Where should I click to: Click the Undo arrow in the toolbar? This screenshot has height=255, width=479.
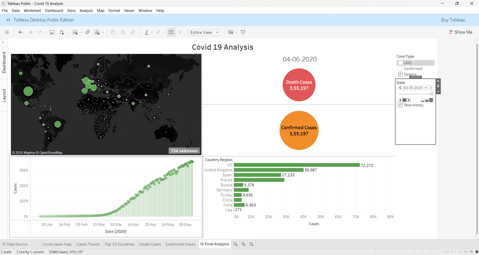[21, 32]
